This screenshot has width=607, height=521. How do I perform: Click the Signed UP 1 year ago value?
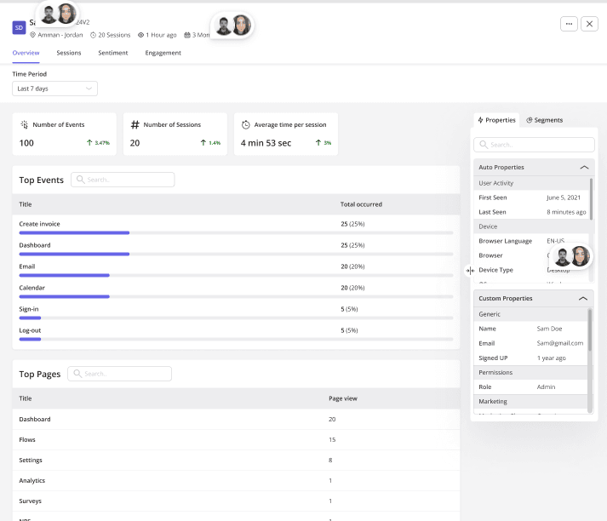(x=552, y=358)
